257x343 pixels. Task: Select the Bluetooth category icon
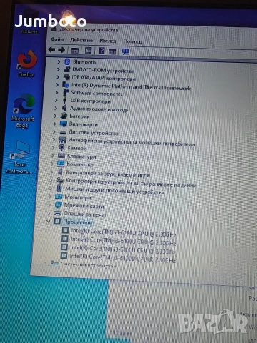click(x=67, y=62)
